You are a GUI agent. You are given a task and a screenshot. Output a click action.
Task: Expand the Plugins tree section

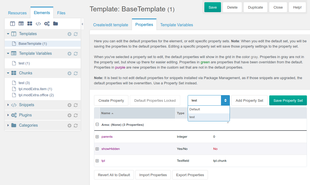pos(8,115)
